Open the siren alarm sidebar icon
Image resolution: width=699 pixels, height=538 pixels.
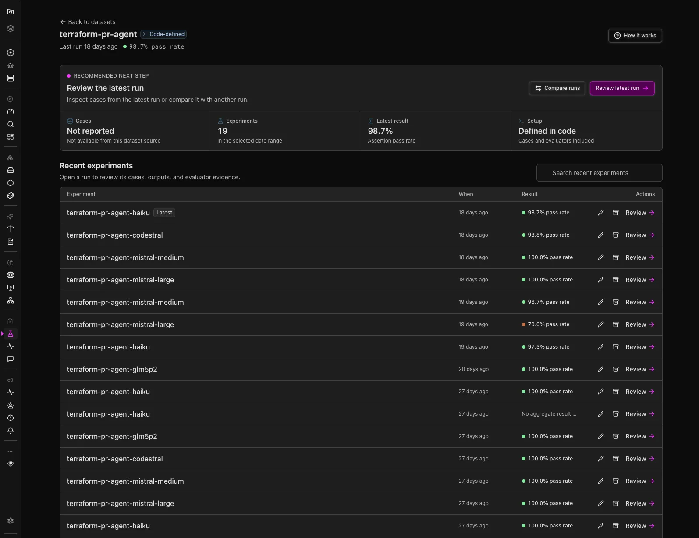pos(11,405)
